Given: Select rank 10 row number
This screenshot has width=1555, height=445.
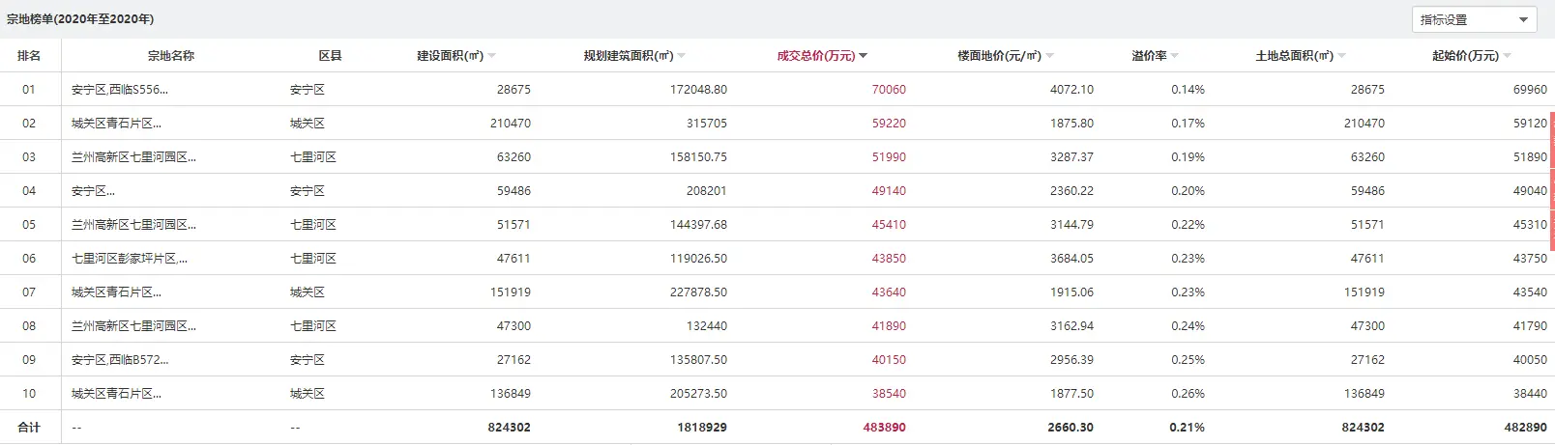Looking at the screenshot, I should point(29,394).
